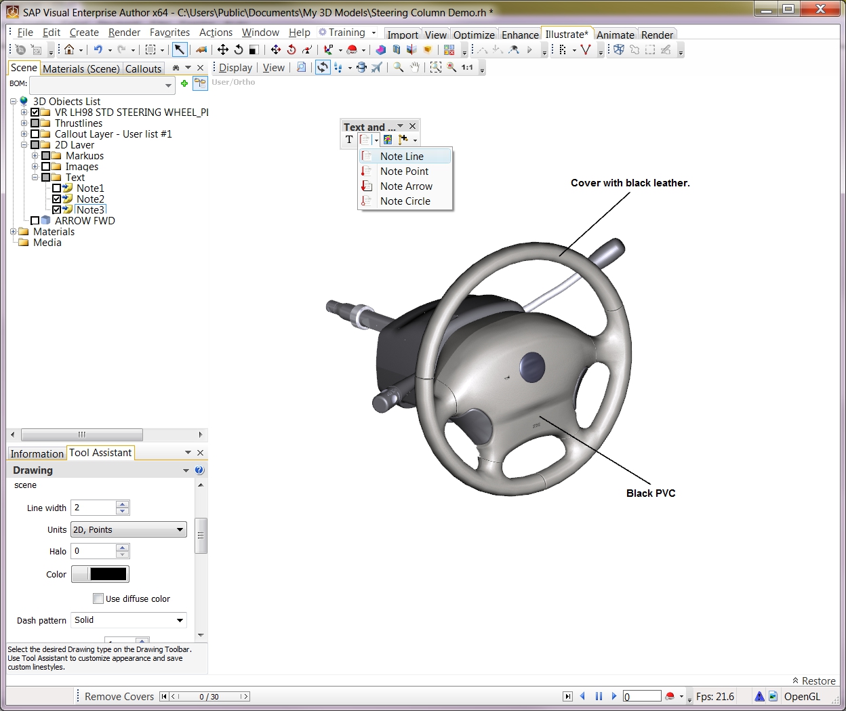
Task: Switch to the Materials (Scene) tab
Action: click(x=81, y=68)
